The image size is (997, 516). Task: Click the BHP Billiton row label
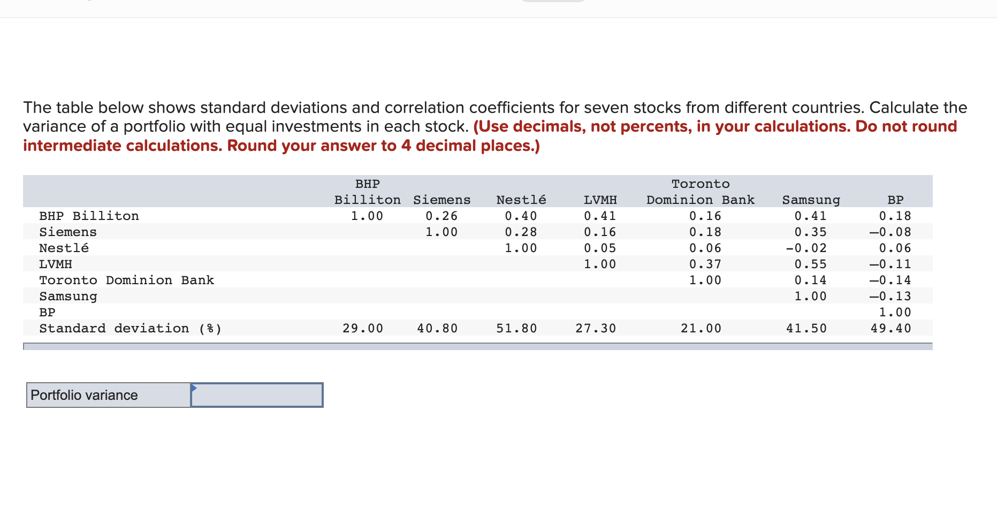click(x=89, y=216)
